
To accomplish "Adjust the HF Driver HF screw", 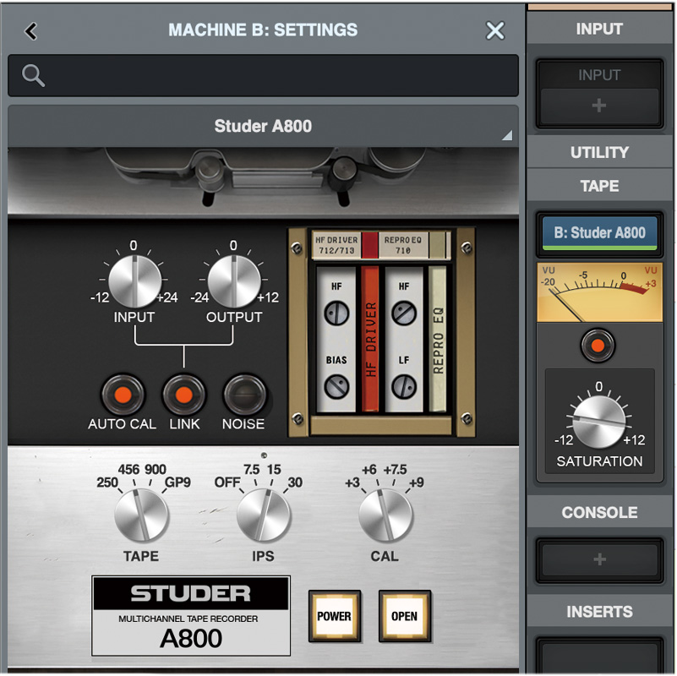I will [x=336, y=313].
